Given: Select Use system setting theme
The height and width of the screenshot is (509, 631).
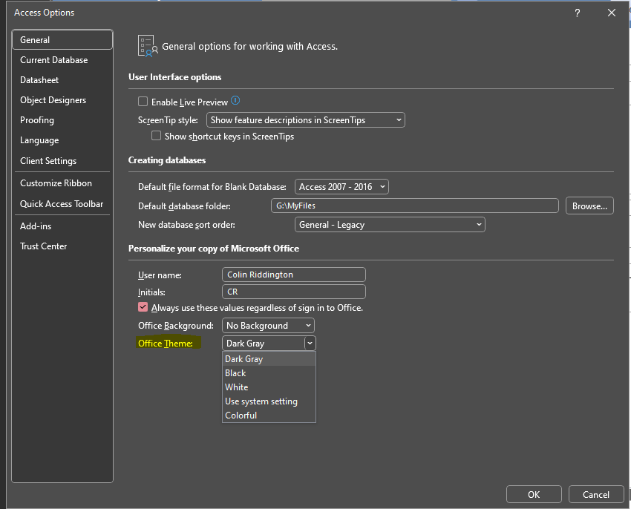Looking at the screenshot, I should pyautogui.click(x=269, y=401).
